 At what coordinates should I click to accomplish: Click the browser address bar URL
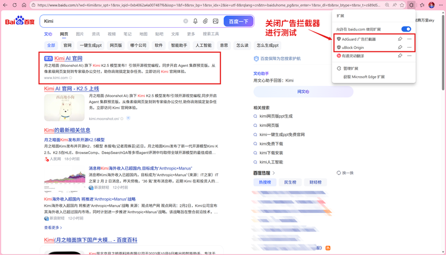[x=208, y=5]
